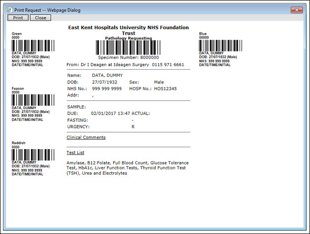Close the dialog with red X
Screen dimensions: 310x234
click(297, 10)
